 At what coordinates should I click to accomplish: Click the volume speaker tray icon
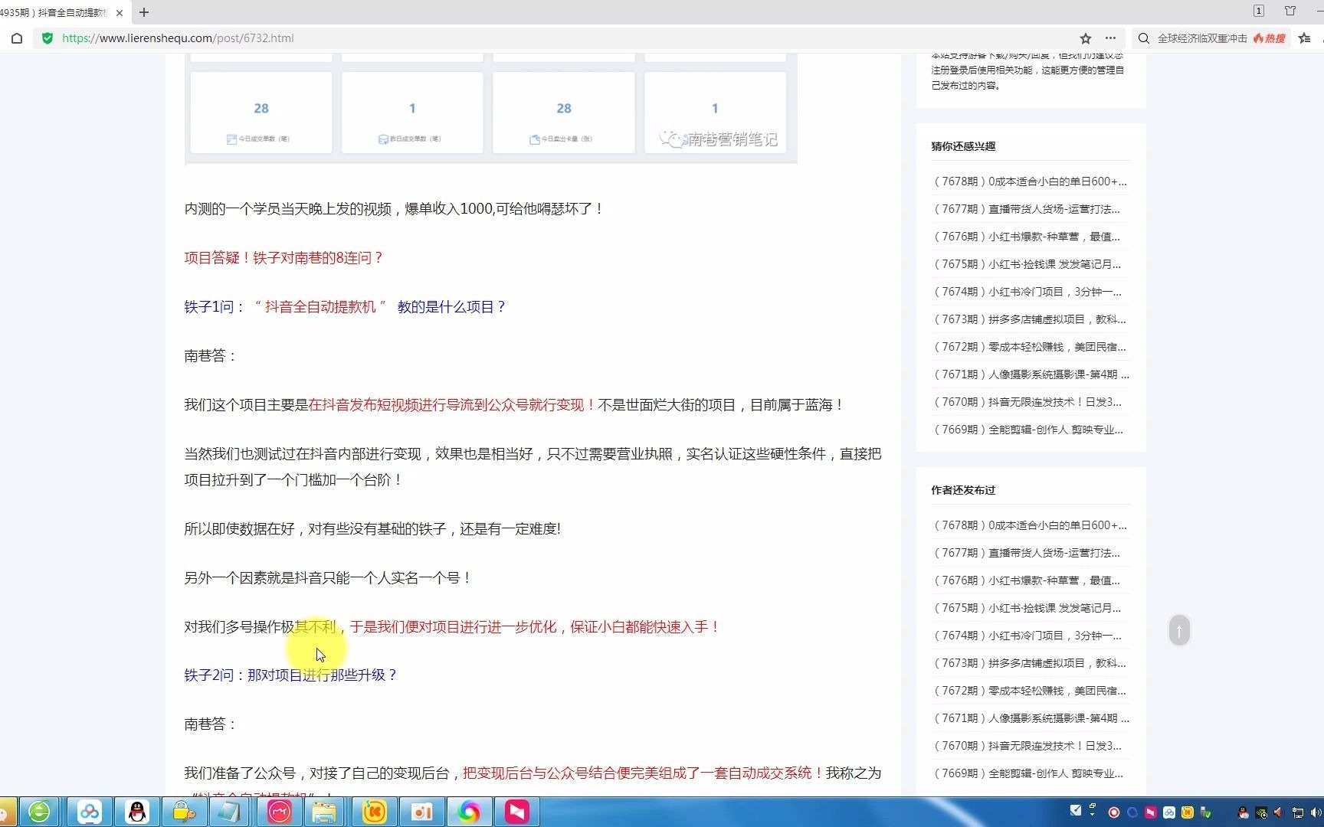coord(1316,812)
